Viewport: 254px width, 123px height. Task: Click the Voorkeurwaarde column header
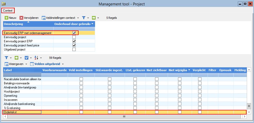[x=55, y=70]
